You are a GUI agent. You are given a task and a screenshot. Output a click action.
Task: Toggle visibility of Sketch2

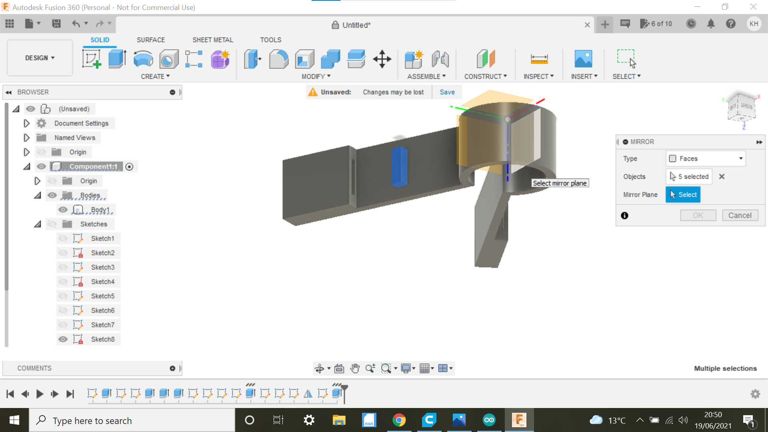point(63,253)
